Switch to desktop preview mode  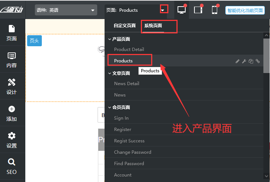(181, 10)
